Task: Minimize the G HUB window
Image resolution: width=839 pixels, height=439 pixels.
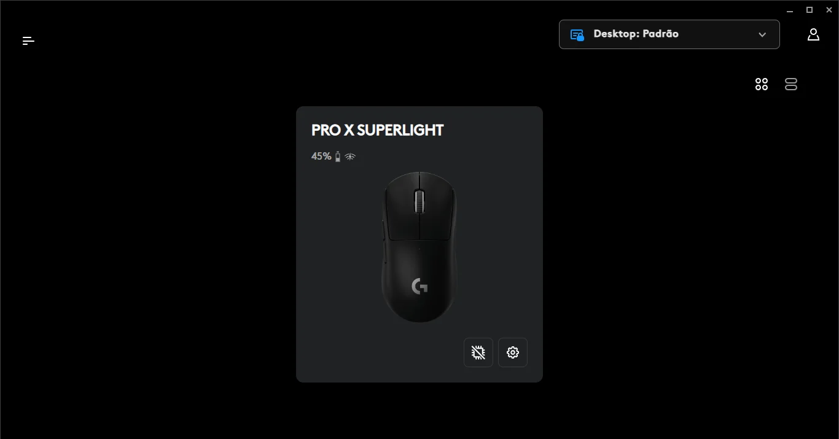Action: click(x=790, y=10)
